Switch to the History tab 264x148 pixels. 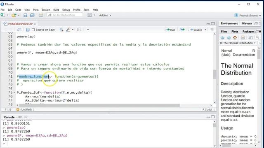pos(247,23)
